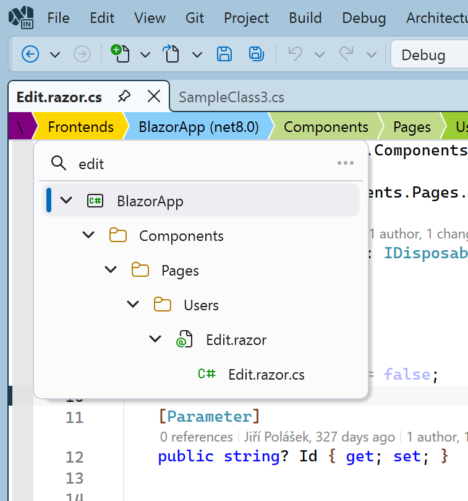Click the Save All icon
This screenshot has width=468, height=501.
256,54
